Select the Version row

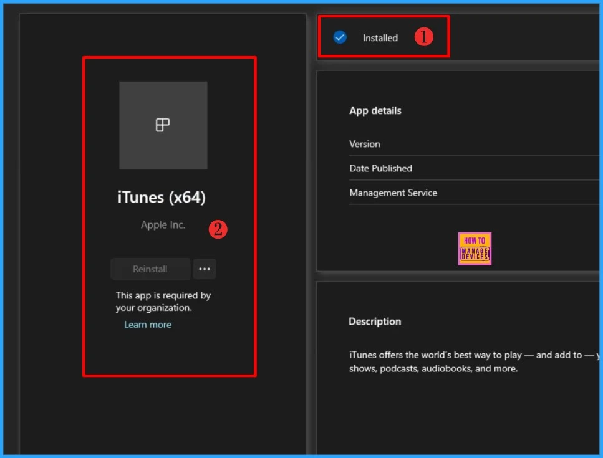pyautogui.click(x=474, y=144)
